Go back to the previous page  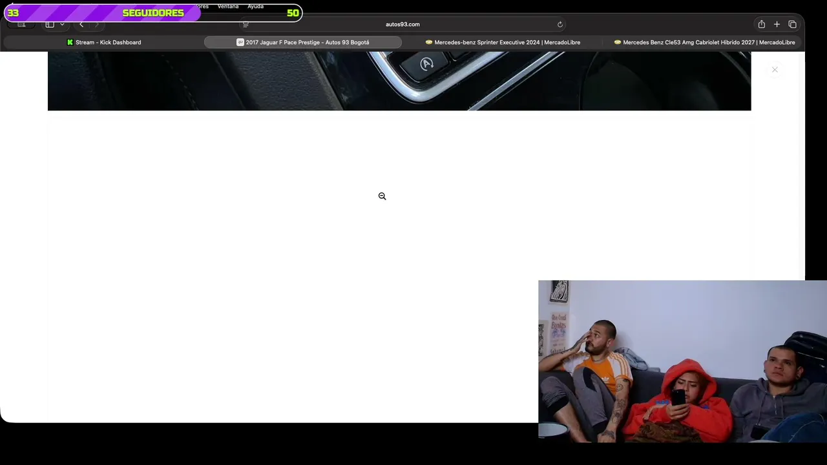81,25
